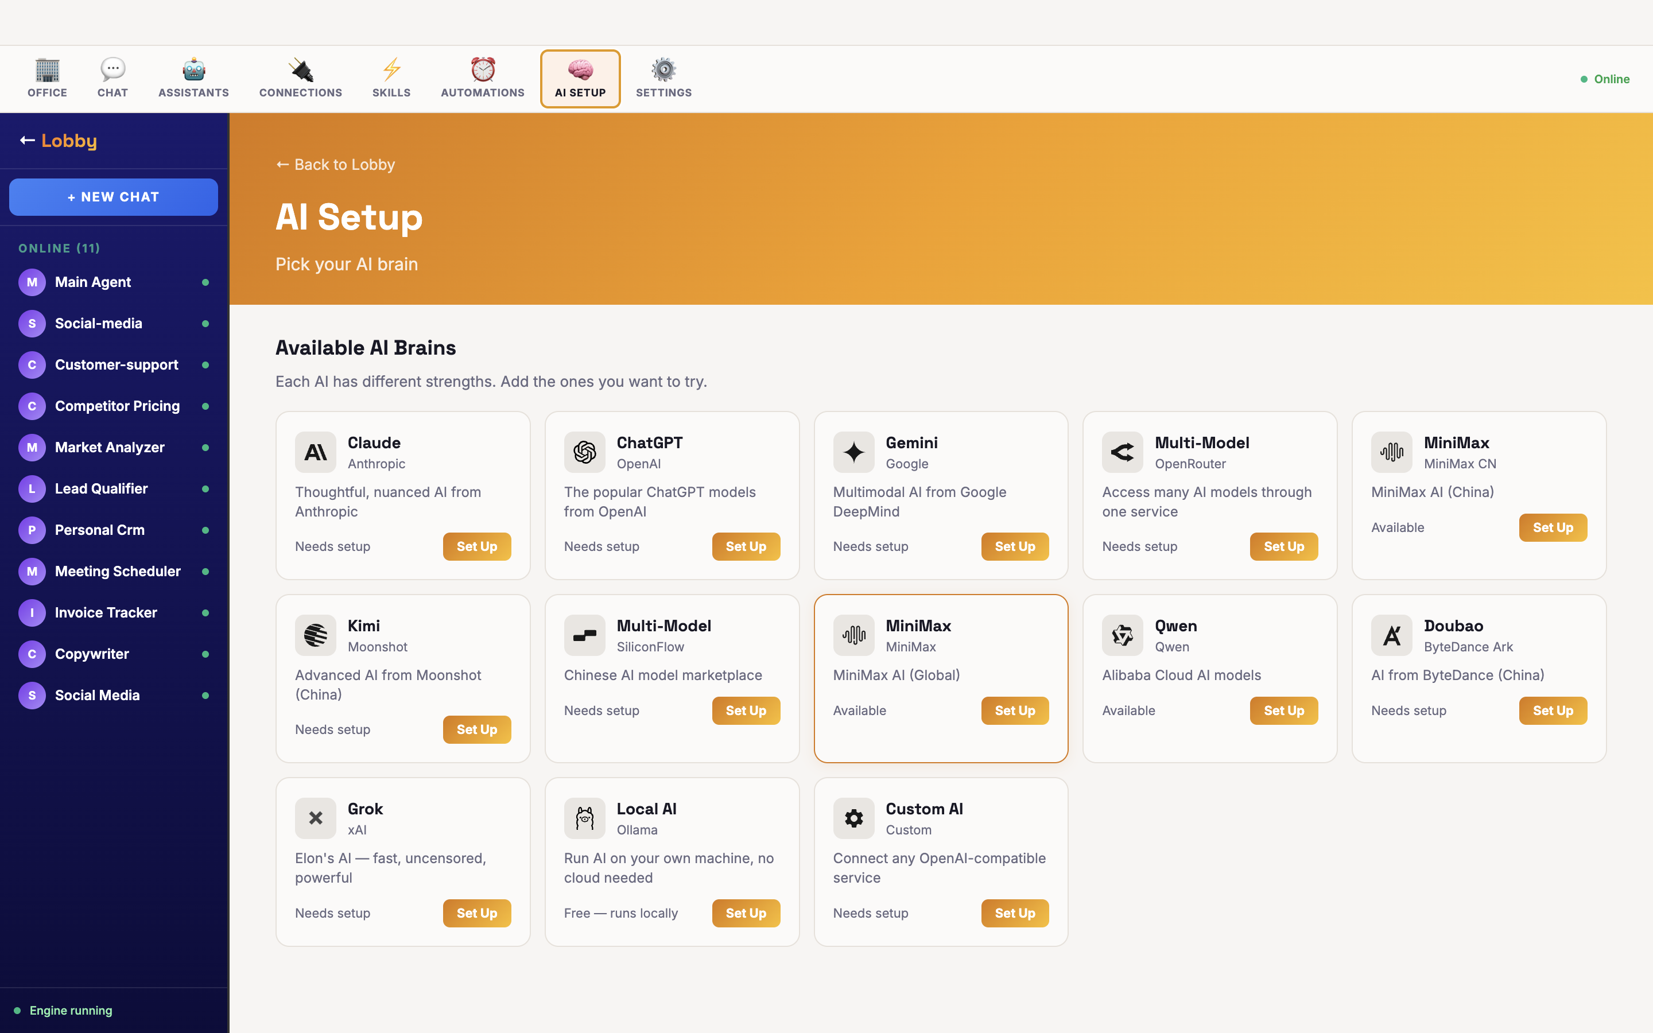
Task: Set Up the Qwen Alibaba model
Action: point(1283,710)
